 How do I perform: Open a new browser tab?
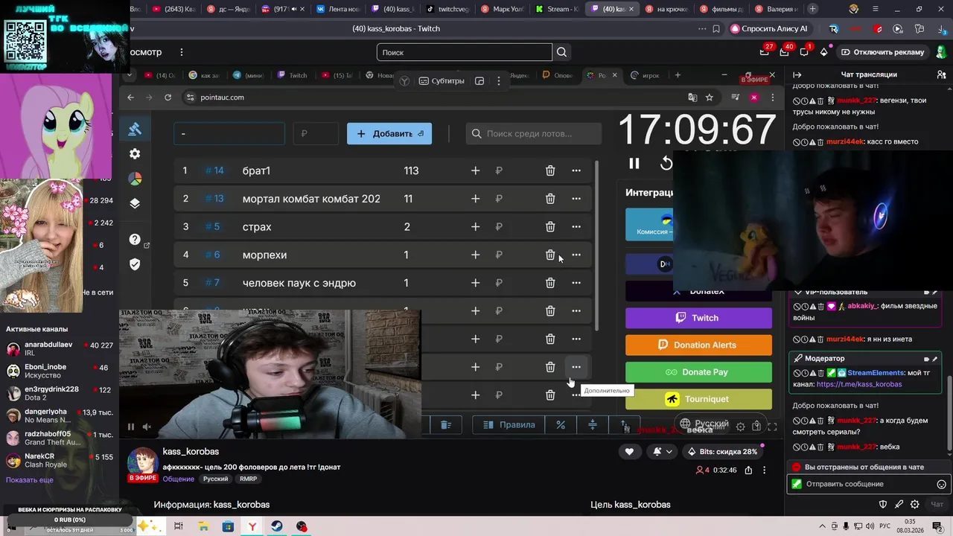click(x=812, y=9)
